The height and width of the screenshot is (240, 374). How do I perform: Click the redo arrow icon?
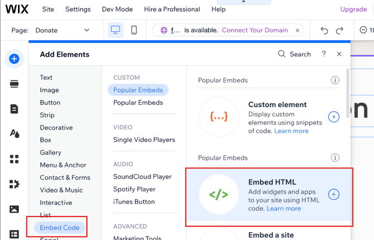coord(339,30)
